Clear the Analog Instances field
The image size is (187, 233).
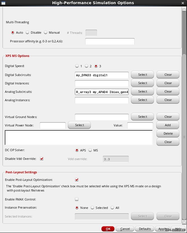click(x=168, y=100)
